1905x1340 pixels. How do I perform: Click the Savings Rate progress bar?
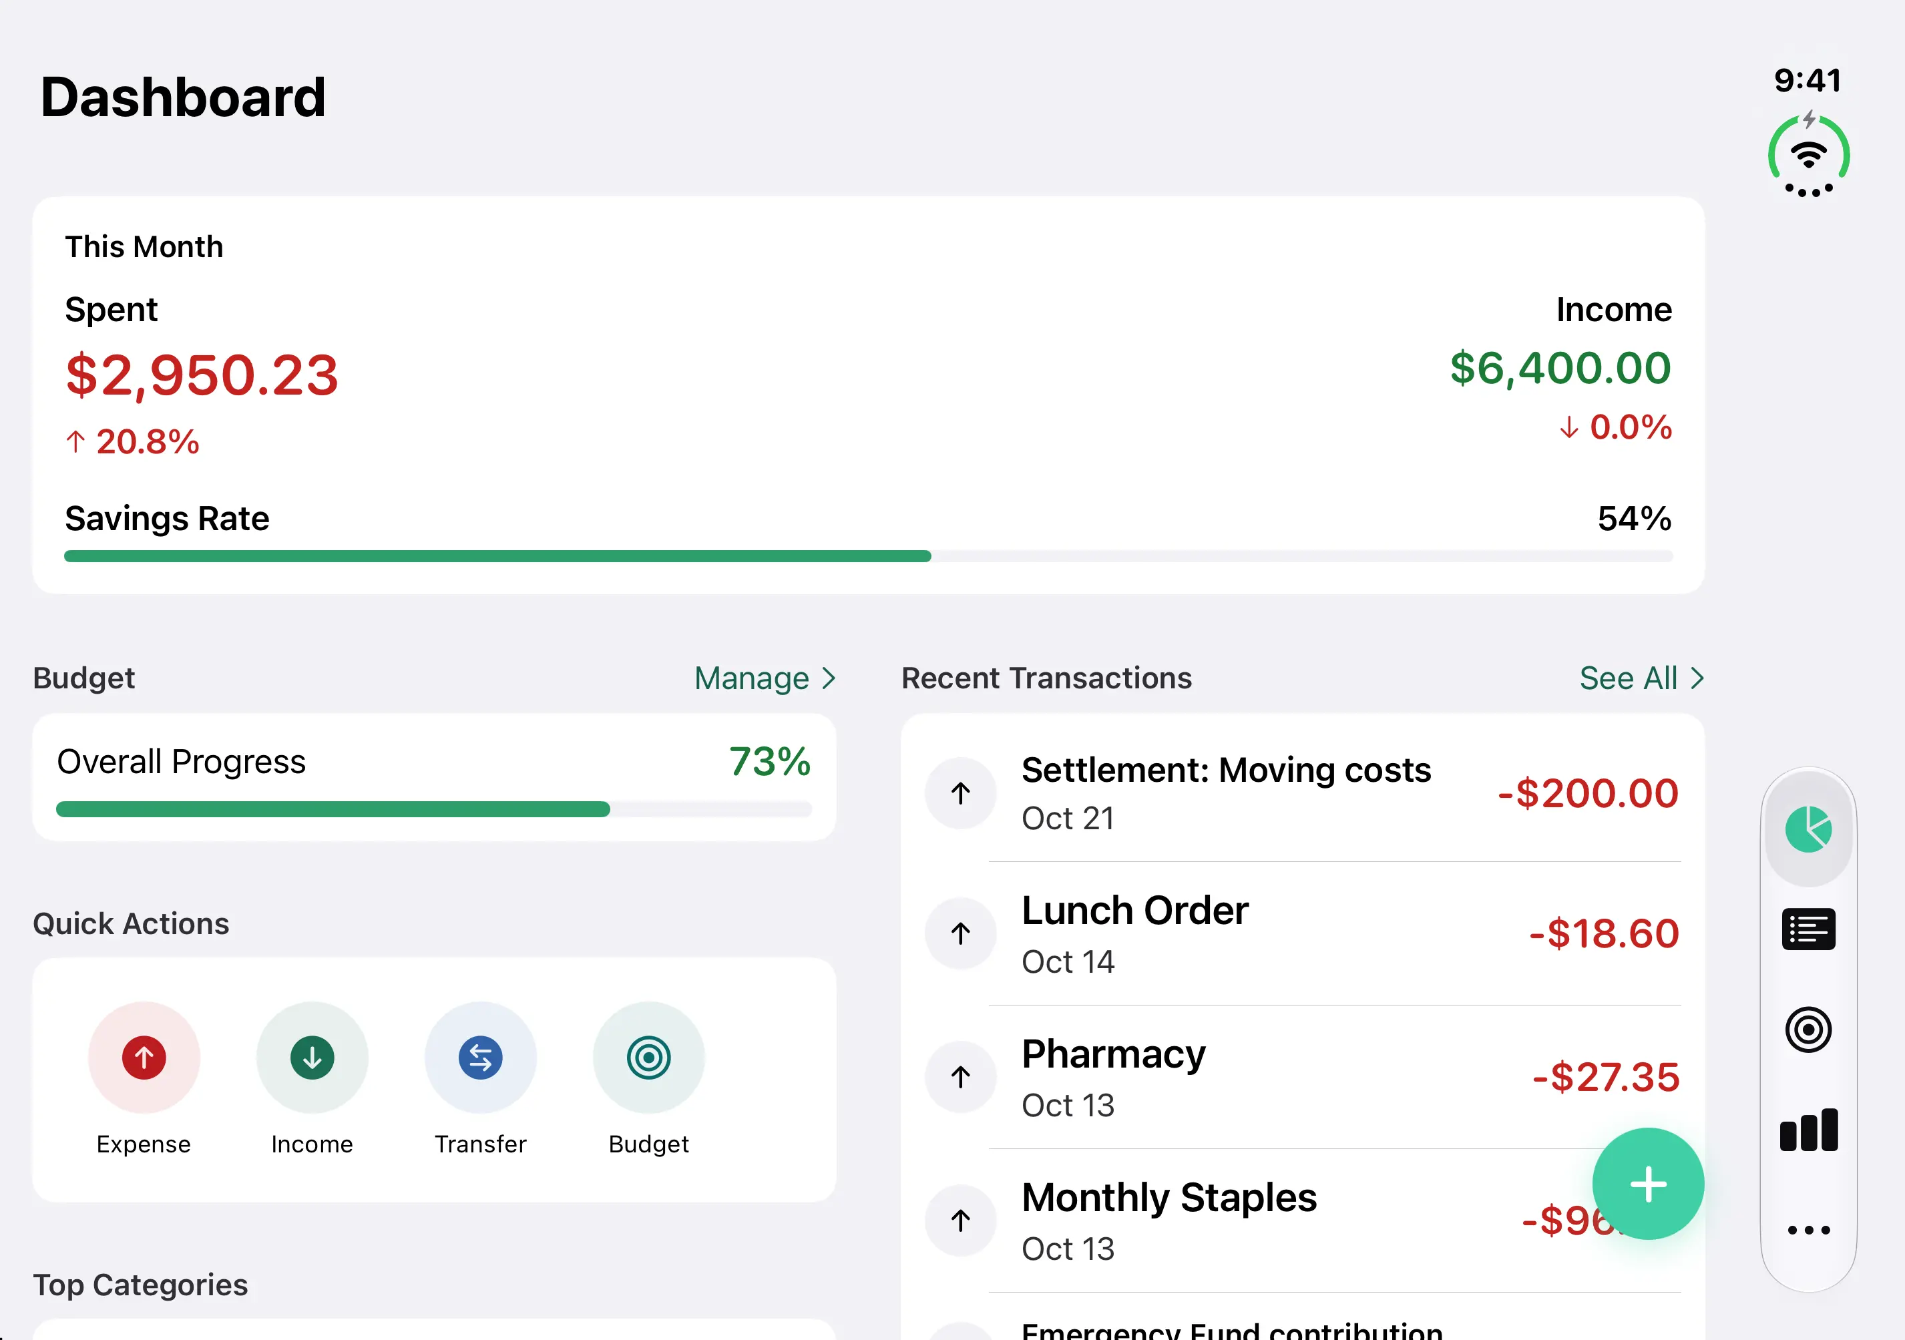click(x=869, y=556)
